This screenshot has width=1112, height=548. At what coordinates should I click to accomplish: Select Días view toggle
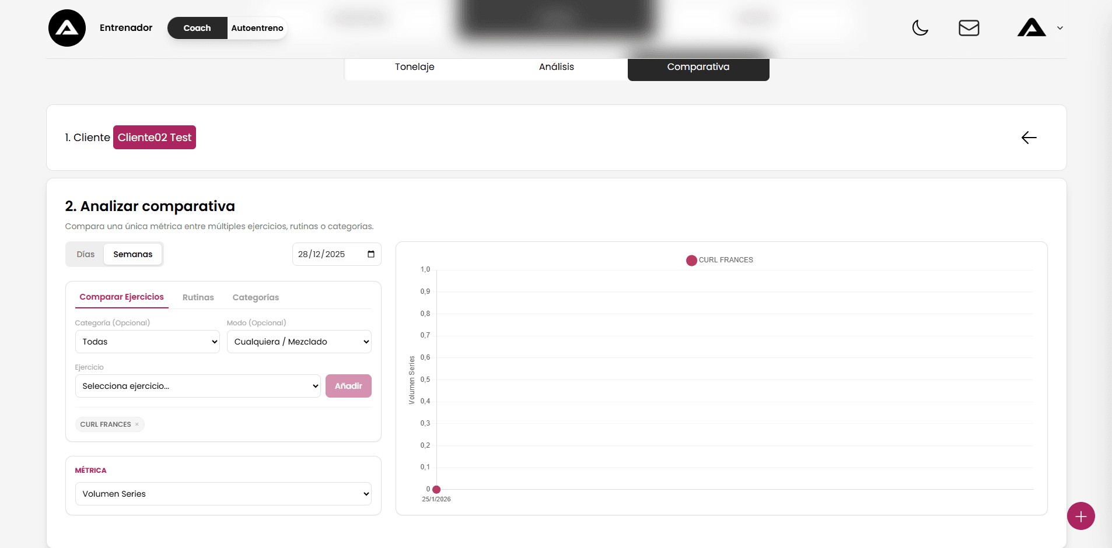[85, 254]
